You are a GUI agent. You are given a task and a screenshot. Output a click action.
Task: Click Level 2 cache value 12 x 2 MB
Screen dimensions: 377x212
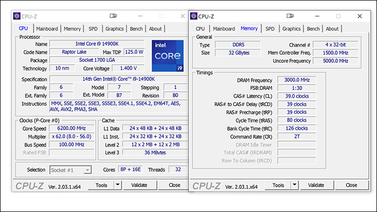pos(155,145)
